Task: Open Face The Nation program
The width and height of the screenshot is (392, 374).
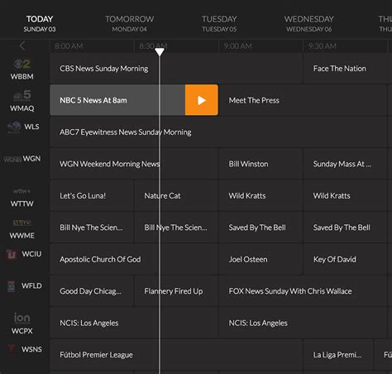Action: tap(347, 68)
